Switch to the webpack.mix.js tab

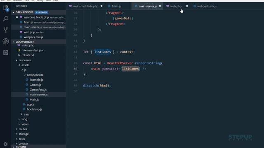pos(207,6)
